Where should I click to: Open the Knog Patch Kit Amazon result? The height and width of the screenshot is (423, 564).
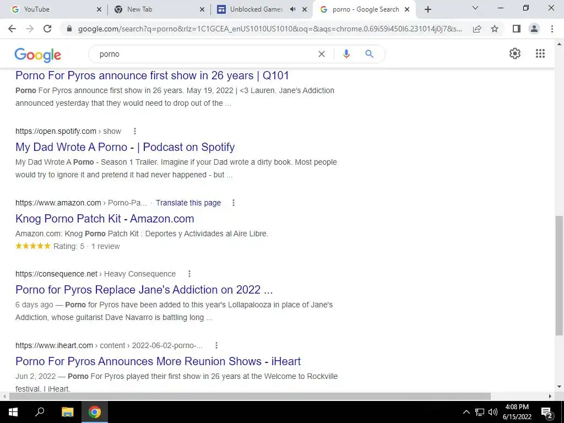click(x=105, y=219)
